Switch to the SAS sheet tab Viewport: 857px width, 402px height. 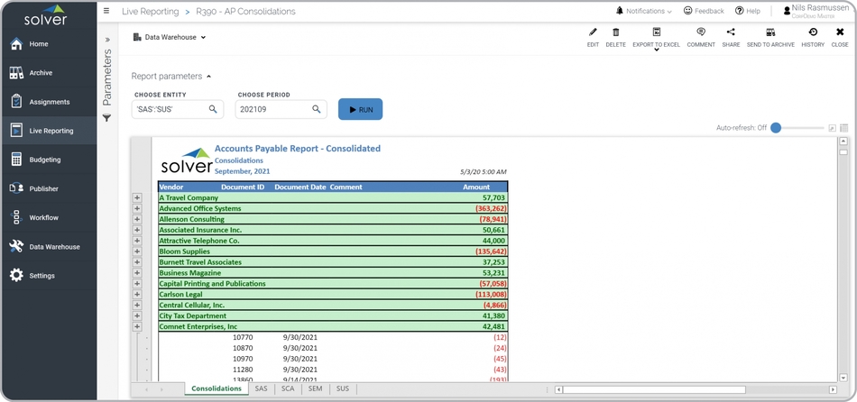coord(261,388)
